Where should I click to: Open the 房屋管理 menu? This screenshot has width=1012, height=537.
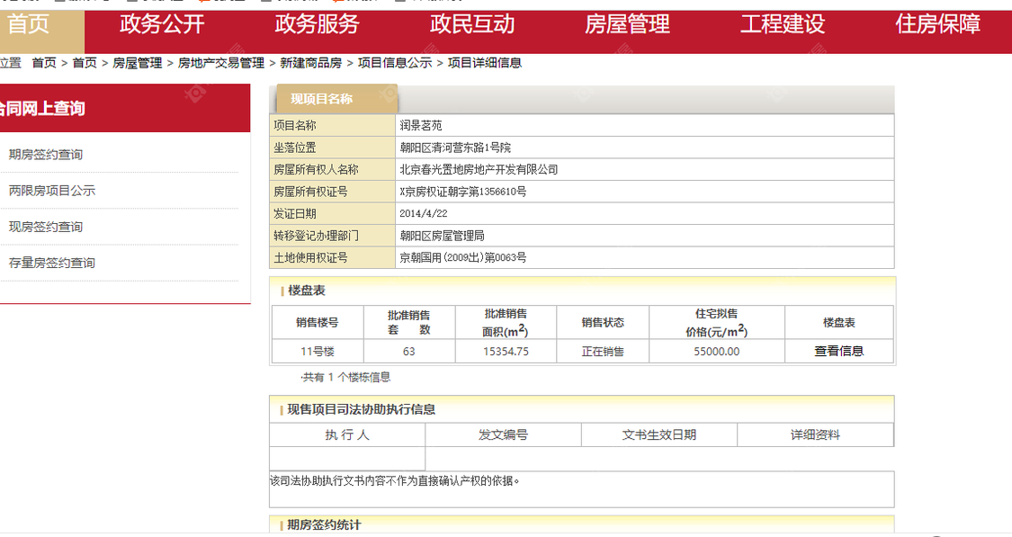[x=627, y=24]
